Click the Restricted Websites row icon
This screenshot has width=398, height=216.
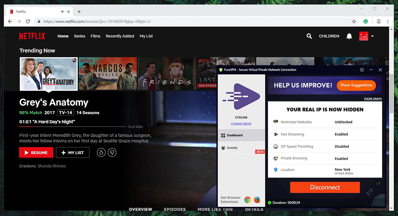pos(276,122)
